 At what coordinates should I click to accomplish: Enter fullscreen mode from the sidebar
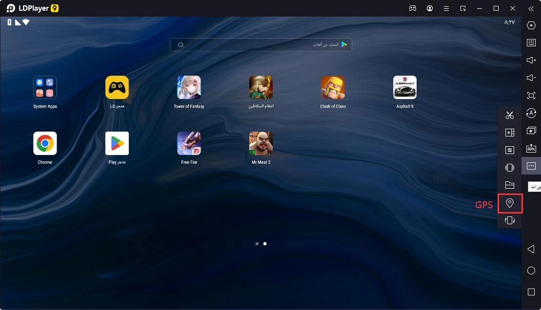coord(531,96)
